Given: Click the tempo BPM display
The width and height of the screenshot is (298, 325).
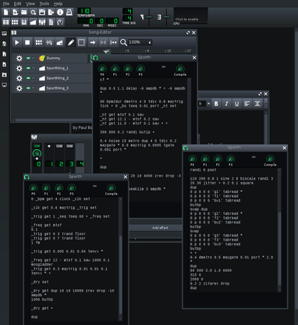Looking at the screenshot, I should pos(84,11).
